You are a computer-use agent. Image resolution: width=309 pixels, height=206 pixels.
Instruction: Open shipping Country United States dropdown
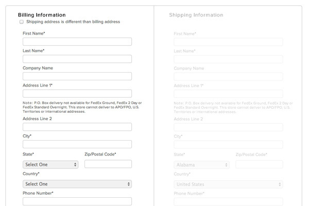pos(228,184)
